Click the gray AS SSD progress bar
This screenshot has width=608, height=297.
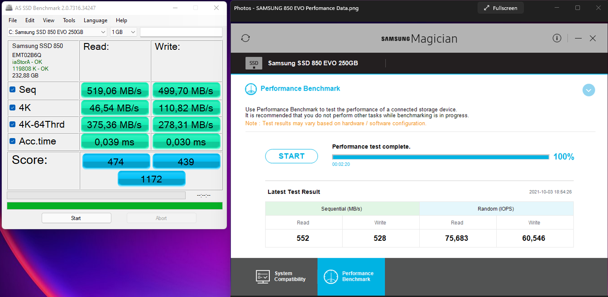coord(96,196)
